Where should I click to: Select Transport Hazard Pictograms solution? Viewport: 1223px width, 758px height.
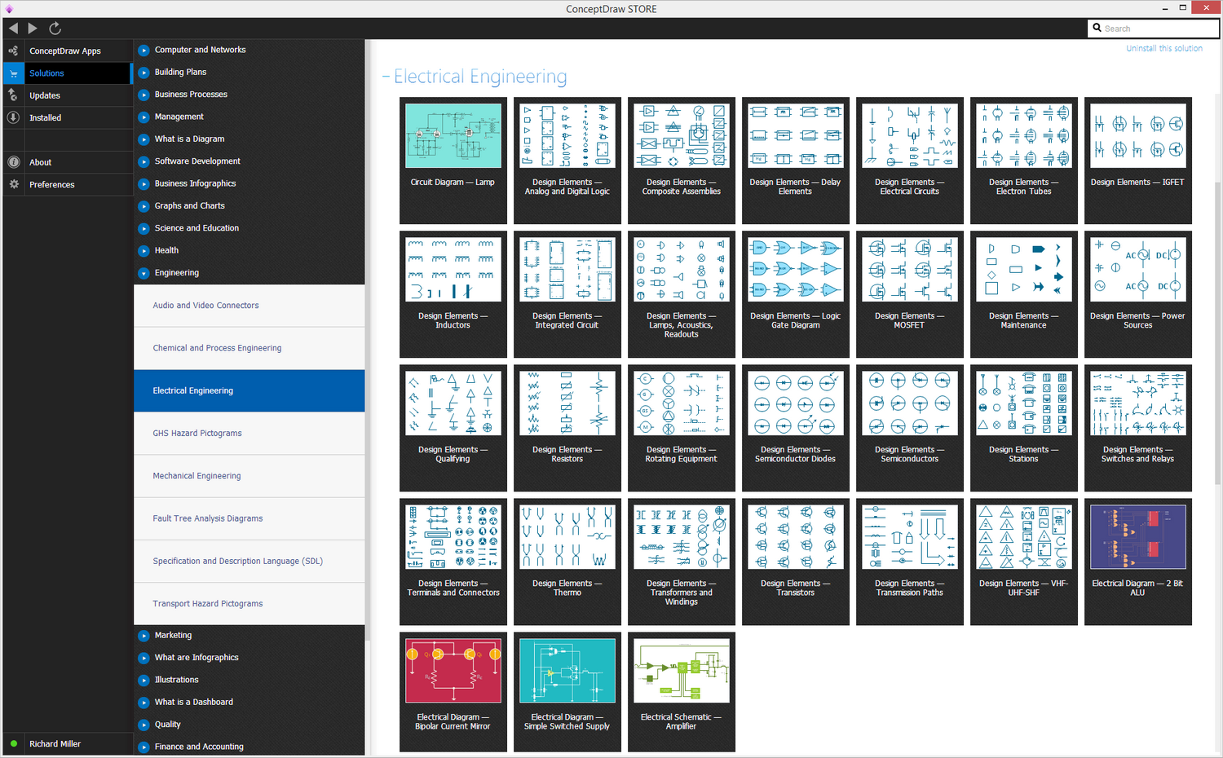[x=249, y=604]
